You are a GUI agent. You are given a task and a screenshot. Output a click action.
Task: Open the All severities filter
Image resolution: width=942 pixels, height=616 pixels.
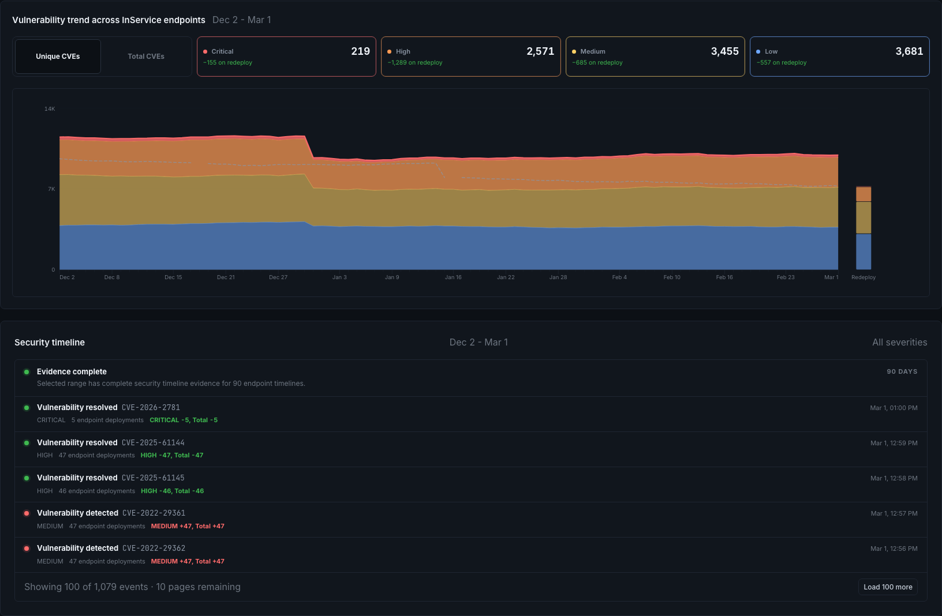tap(899, 343)
